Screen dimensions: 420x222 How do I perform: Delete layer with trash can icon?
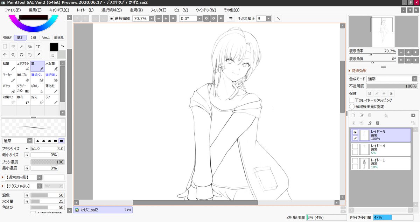point(378,123)
